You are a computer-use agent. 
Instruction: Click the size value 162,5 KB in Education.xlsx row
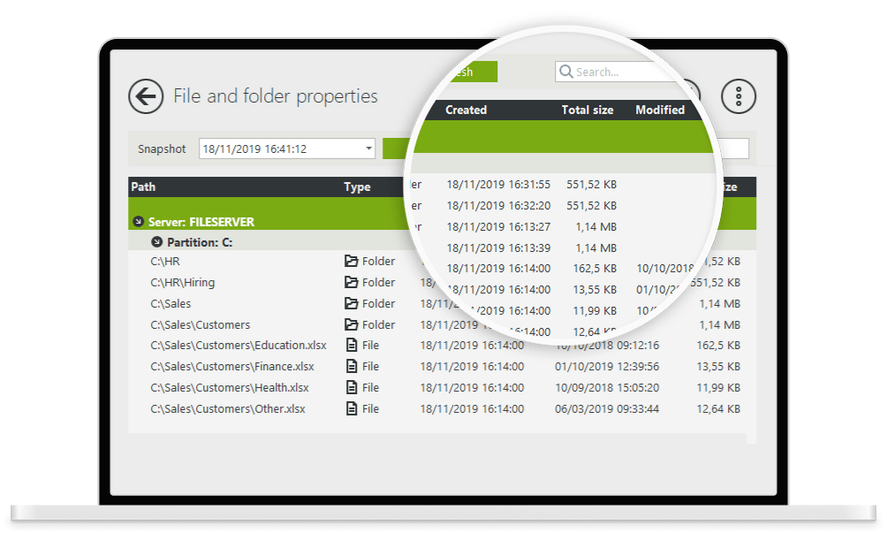point(718,345)
